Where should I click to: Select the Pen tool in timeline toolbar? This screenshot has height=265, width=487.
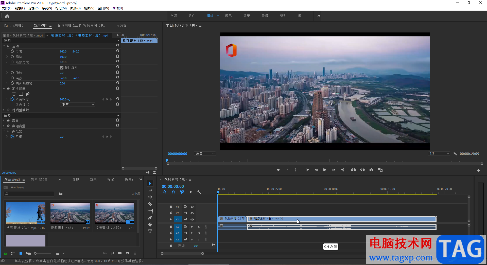point(150,218)
